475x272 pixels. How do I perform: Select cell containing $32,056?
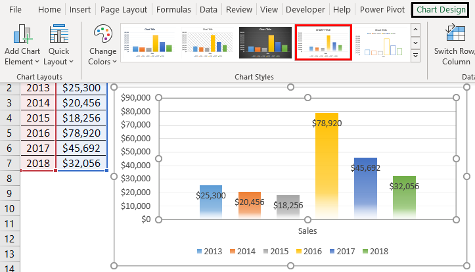pos(81,163)
